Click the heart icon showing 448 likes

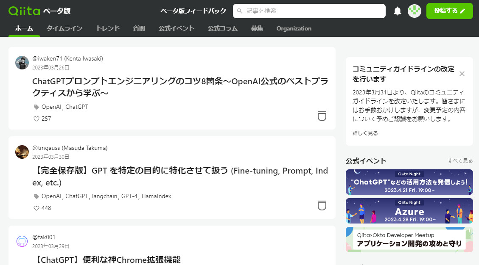point(36,208)
